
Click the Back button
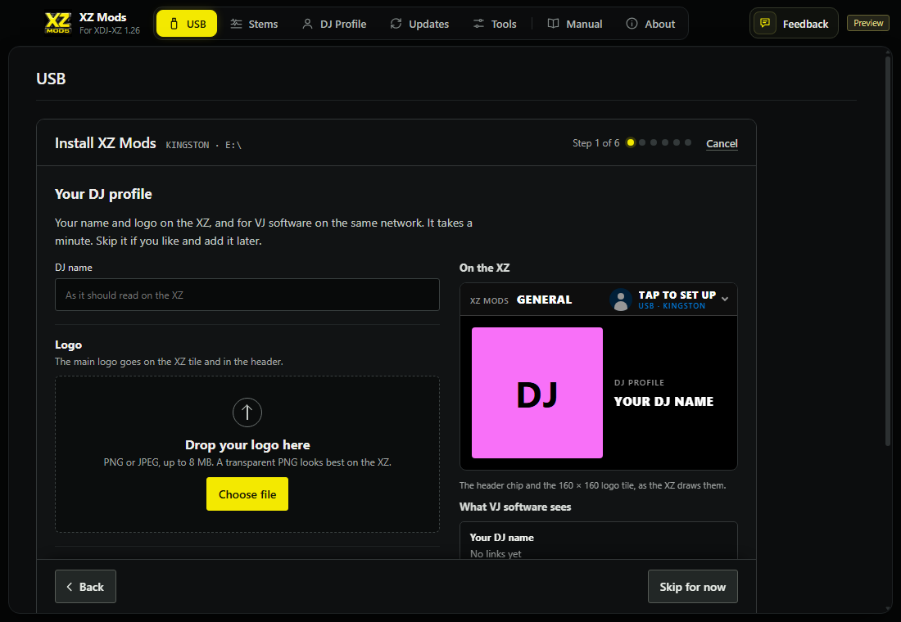(86, 586)
